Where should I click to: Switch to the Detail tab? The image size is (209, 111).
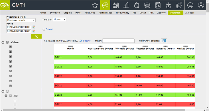click(143, 13)
